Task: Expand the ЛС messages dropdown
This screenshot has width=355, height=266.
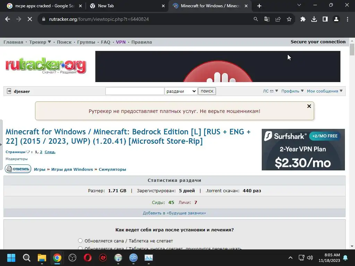Action: click(x=270, y=91)
